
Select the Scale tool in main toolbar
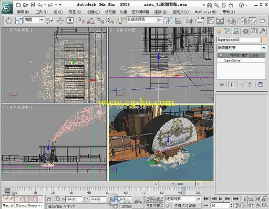[x=18, y=20]
